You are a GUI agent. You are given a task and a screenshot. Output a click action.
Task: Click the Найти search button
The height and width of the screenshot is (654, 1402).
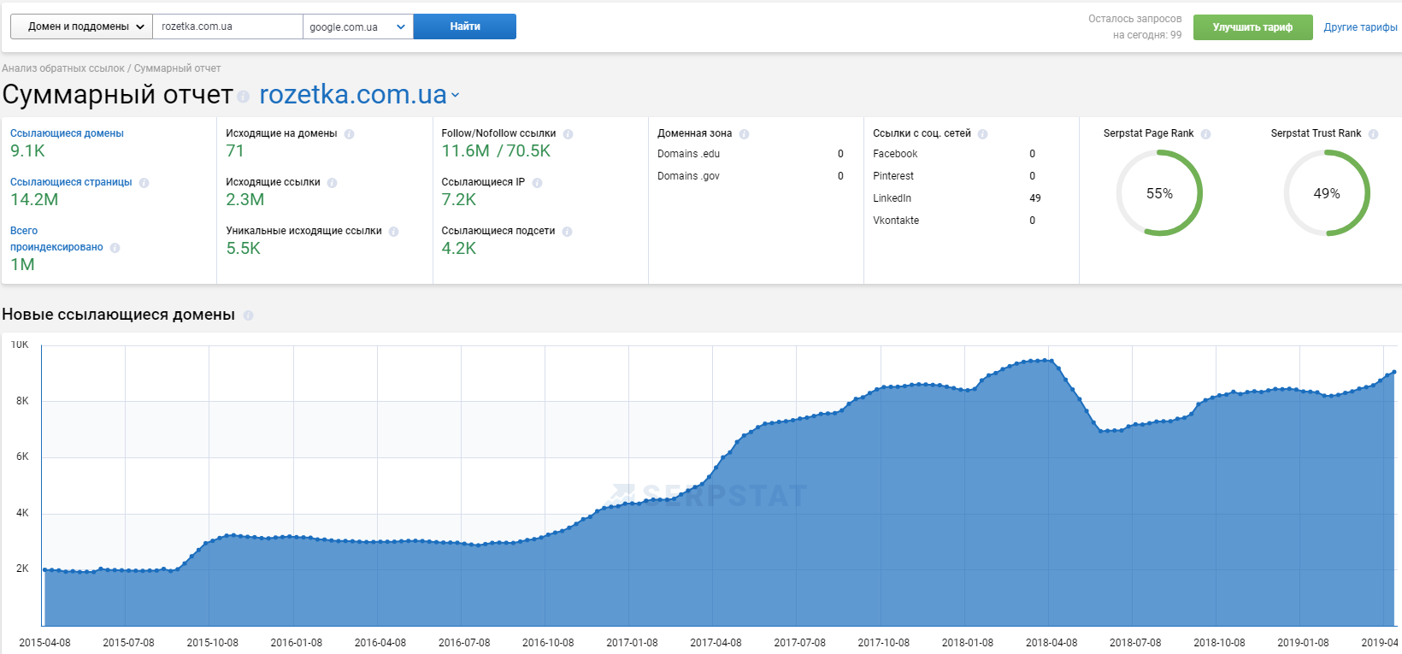pos(465,27)
